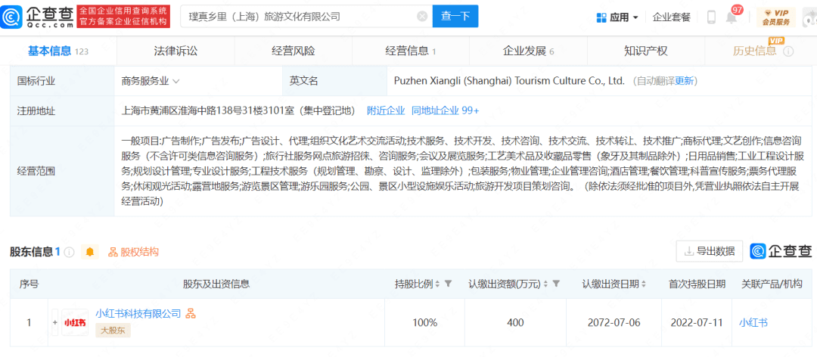This screenshot has height=357, width=817.
Task: Sort by 持股比例 arrows
Action: click(x=437, y=284)
